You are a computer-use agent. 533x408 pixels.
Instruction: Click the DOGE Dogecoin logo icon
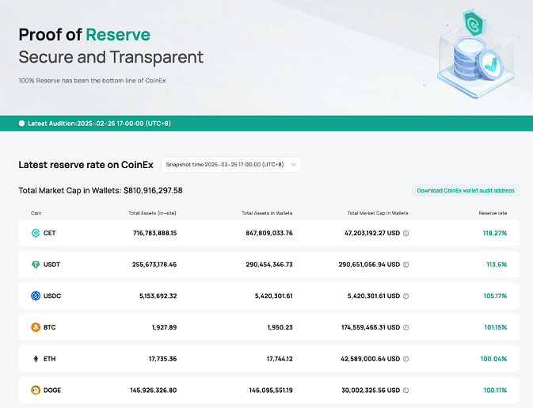pyautogui.click(x=36, y=391)
